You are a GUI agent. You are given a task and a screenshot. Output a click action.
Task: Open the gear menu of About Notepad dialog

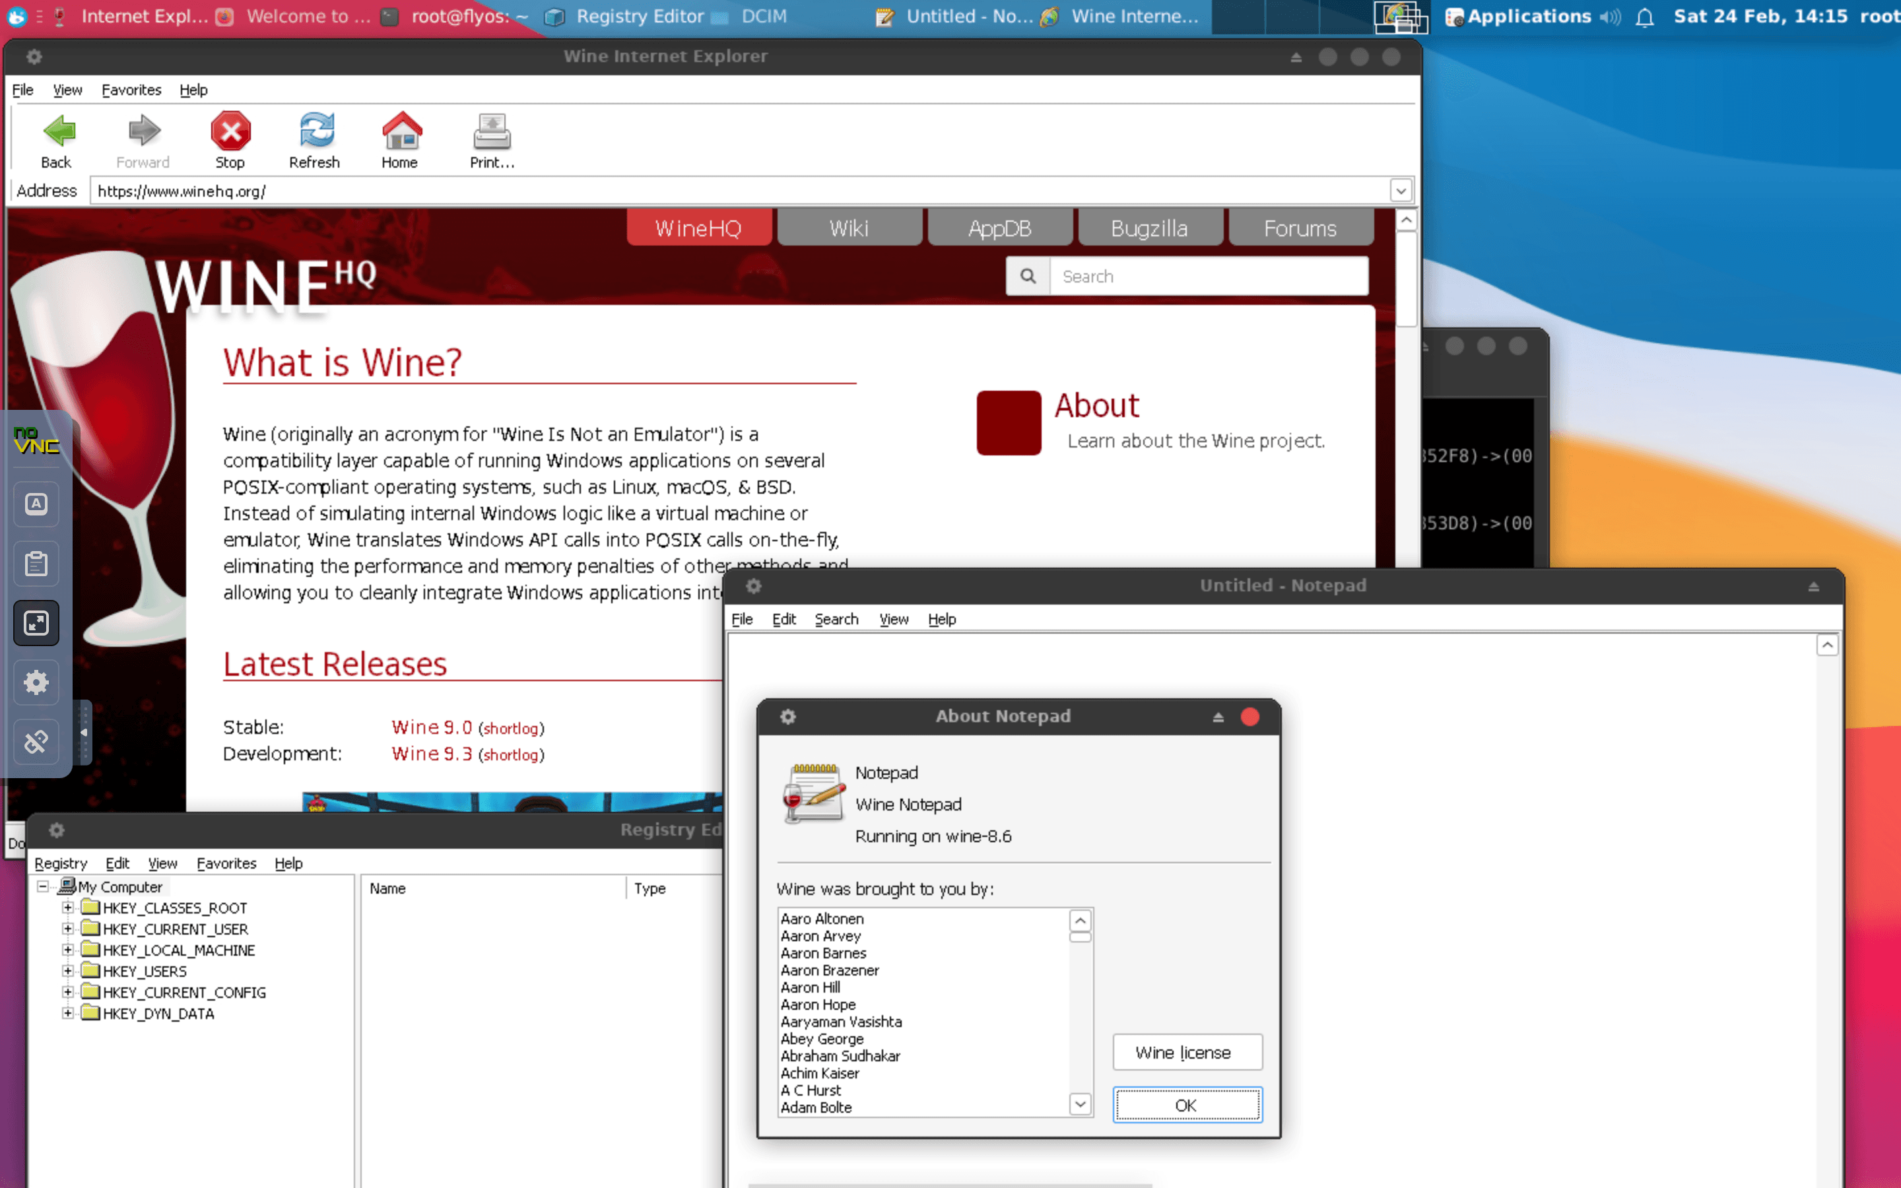[788, 717]
